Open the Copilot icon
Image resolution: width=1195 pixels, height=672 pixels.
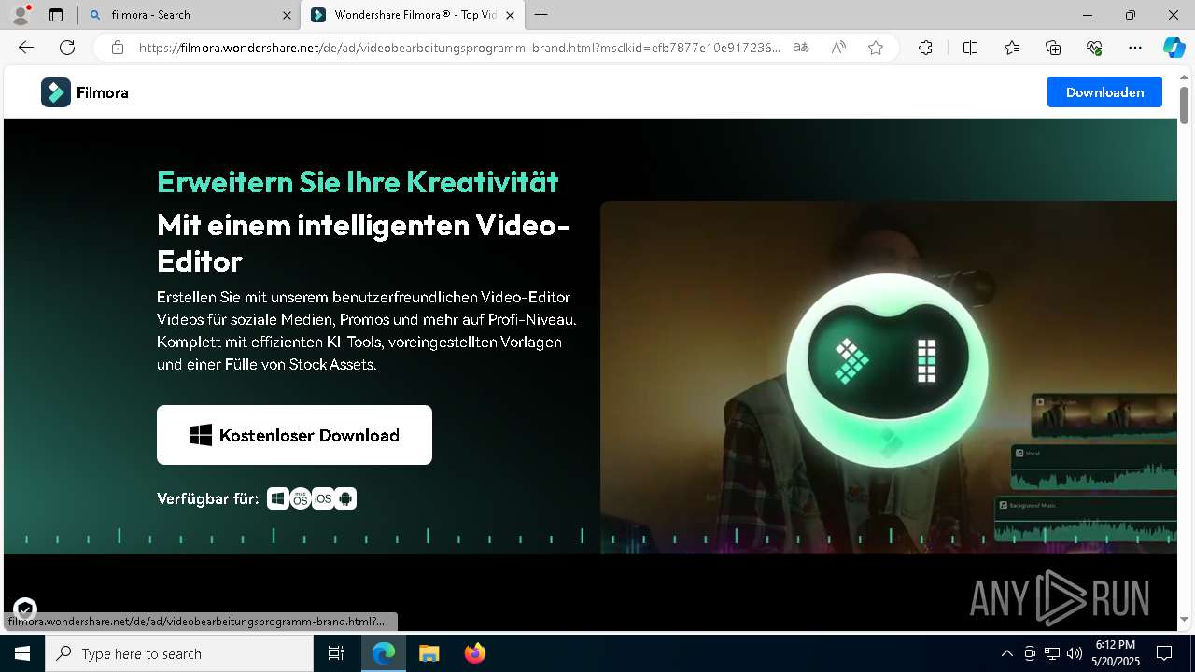(1174, 48)
